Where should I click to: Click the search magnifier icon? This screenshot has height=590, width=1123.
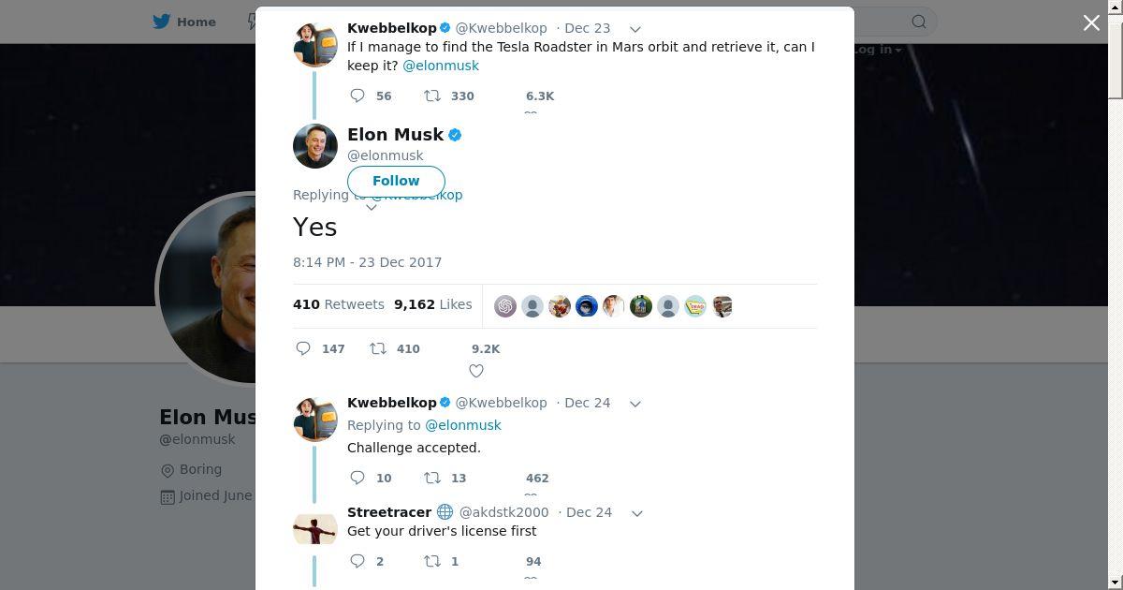(919, 22)
